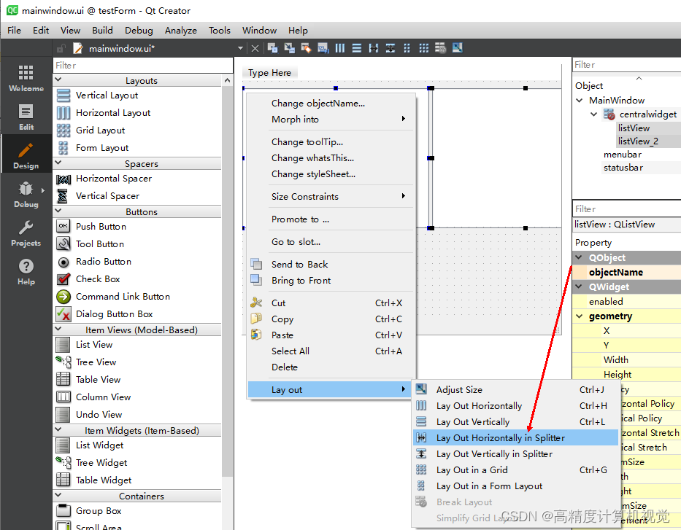Click the property editor Filter field
Image resolution: width=681 pixels, height=530 pixels.
click(627, 209)
